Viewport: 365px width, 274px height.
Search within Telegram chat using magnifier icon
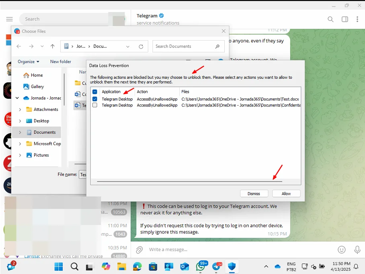(x=330, y=19)
